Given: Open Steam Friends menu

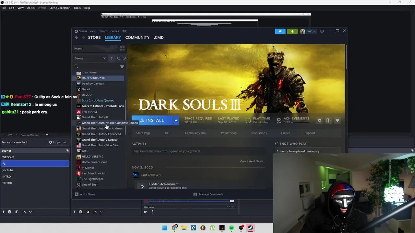Looking at the screenshot, I should coord(103,31).
